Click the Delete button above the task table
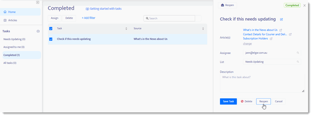 point(69,18)
